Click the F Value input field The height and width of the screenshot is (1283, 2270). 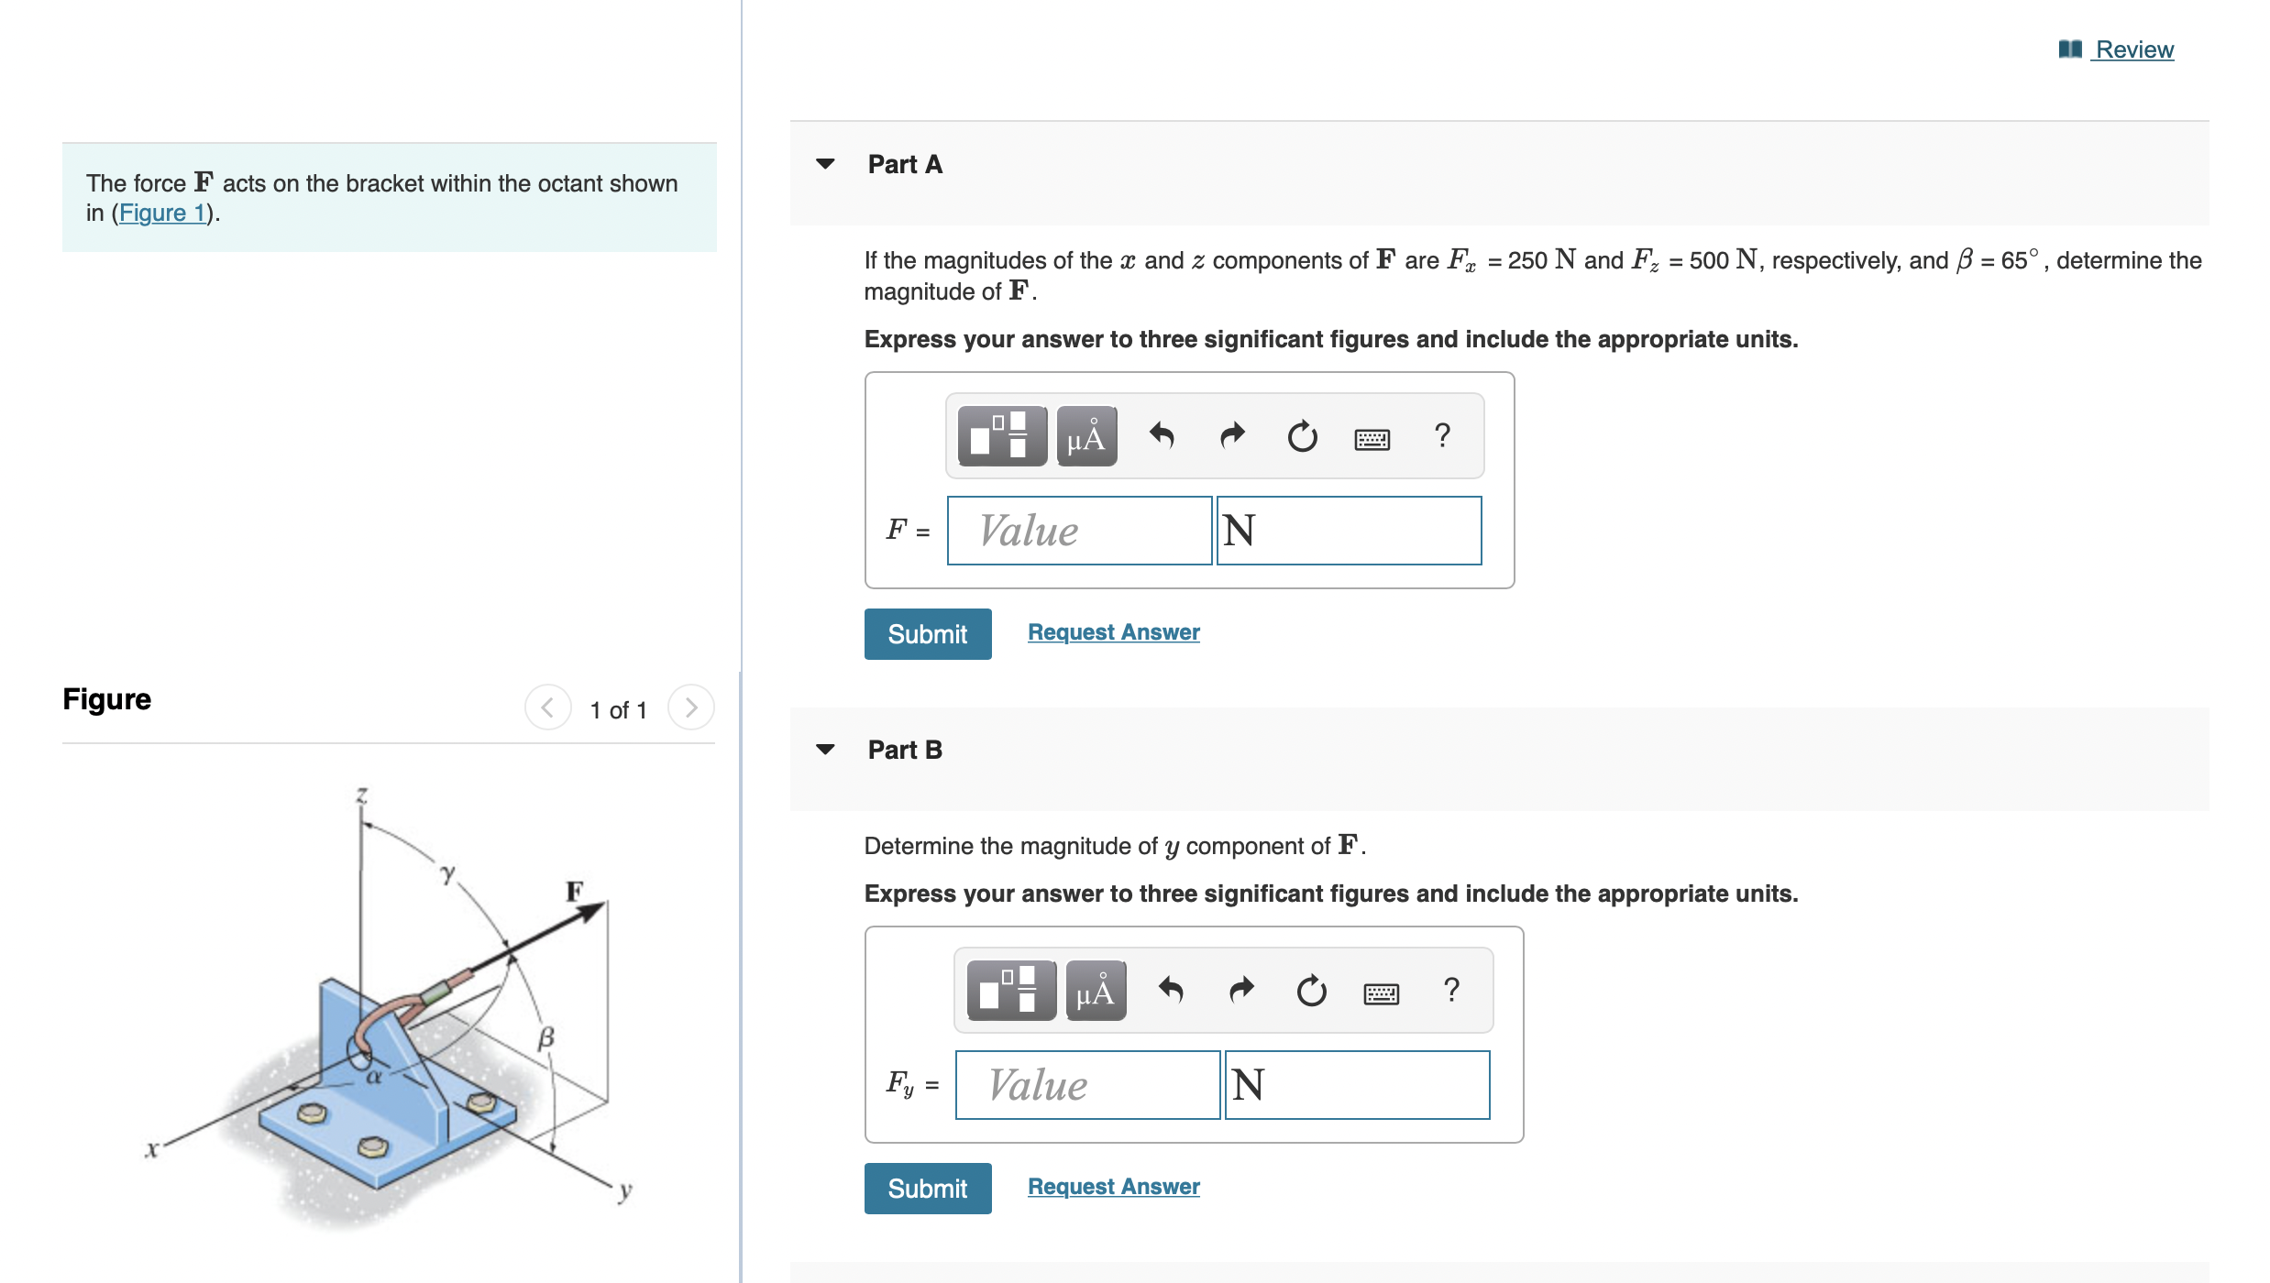[x=1079, y=530]
